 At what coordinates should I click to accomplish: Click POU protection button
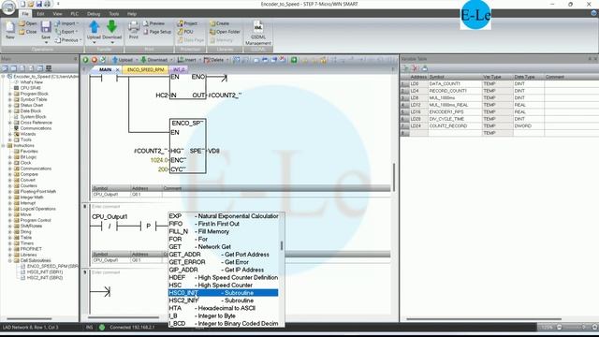tap(185, 32)
